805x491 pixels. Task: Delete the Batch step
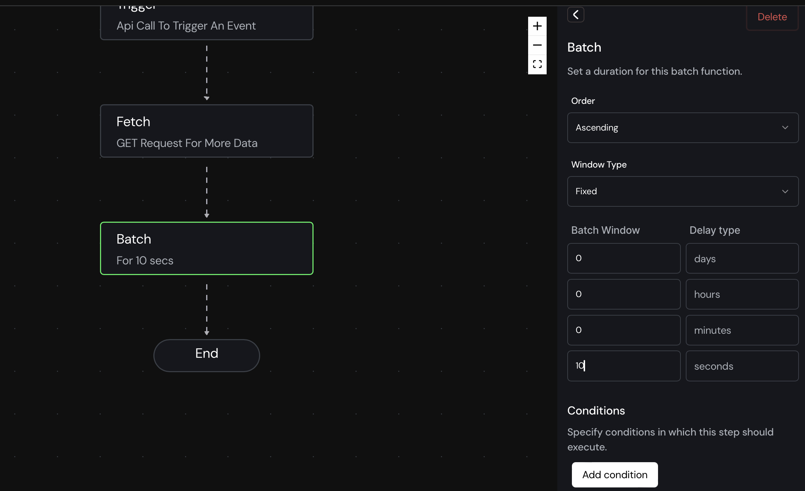click(772, 17)
